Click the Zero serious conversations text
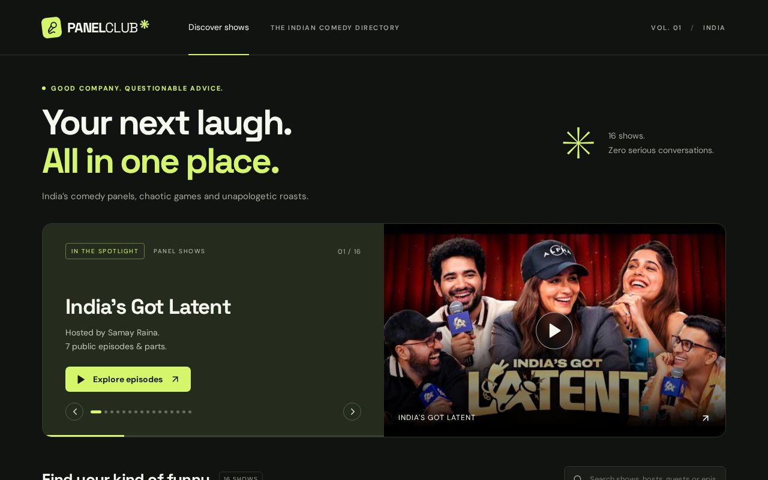768x480 pixels. (661, 150)
